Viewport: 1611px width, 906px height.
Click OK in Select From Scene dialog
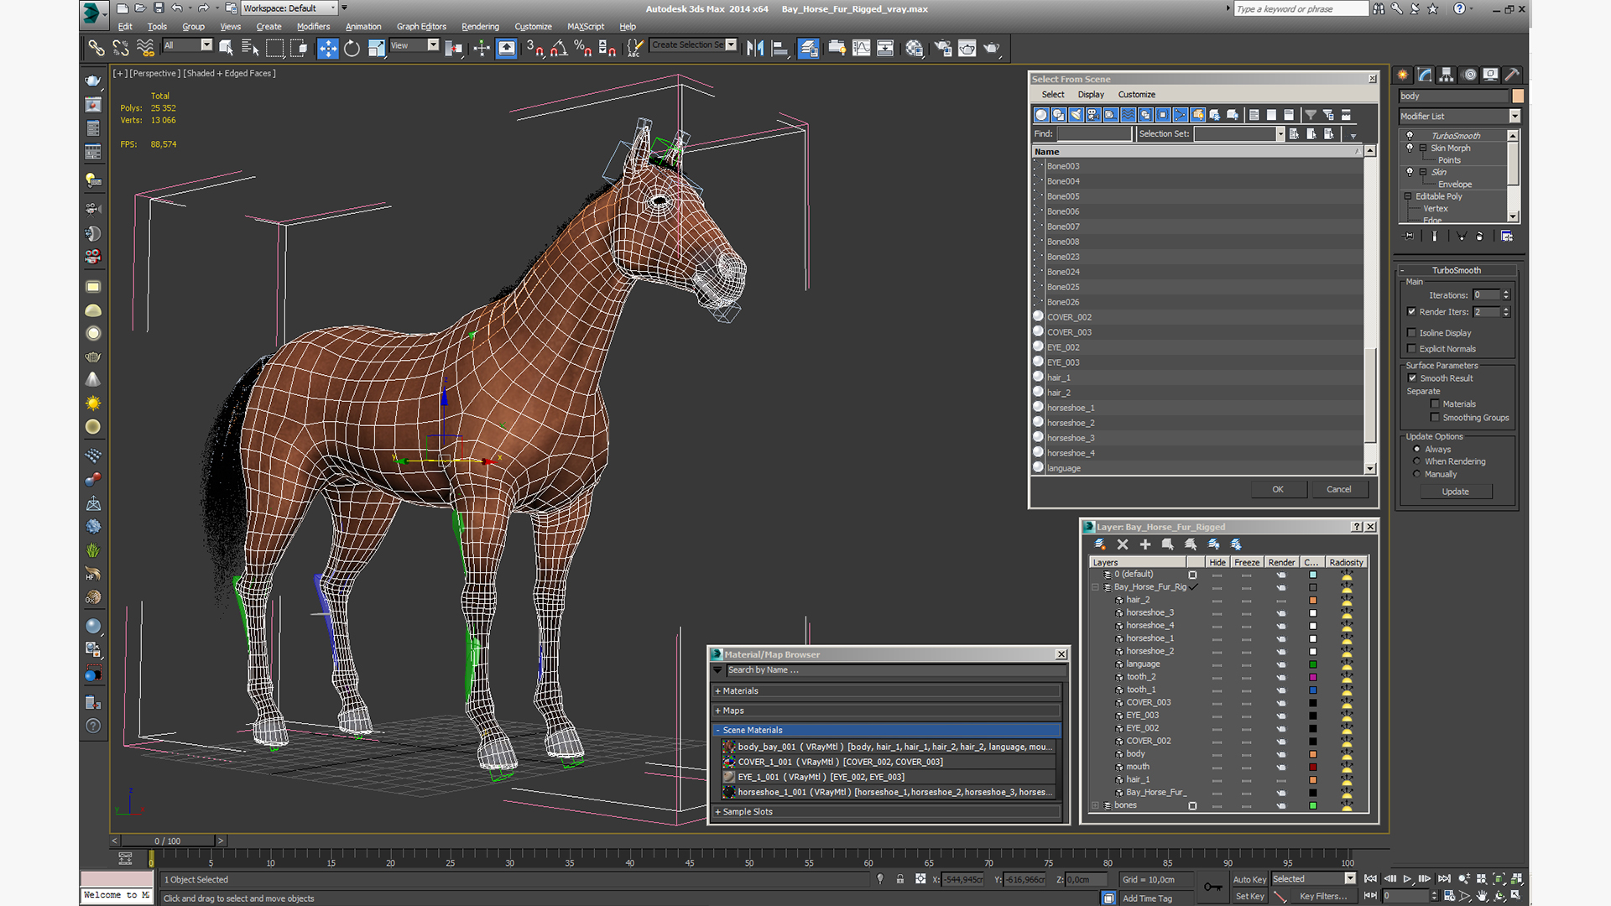[x=1278, y=489]
